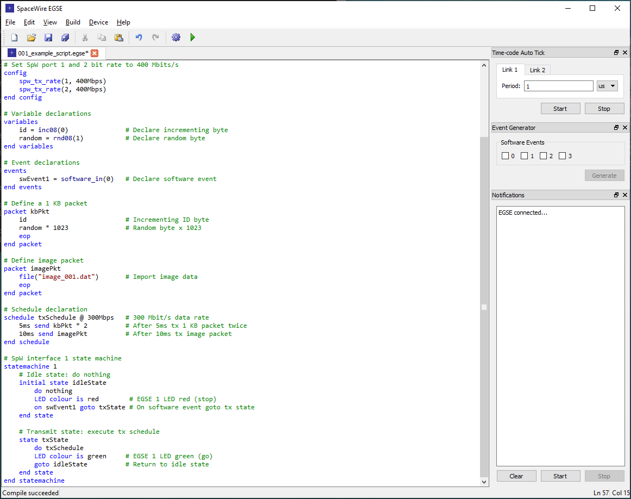Enable software event 0 checkbox
The height and width of the screenshot is (499, 631).
[x=506, y=156]
